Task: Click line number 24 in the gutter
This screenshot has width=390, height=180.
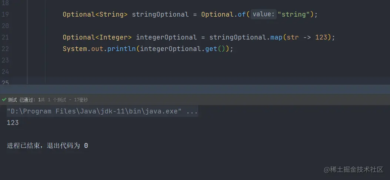Action: pyautogui.click(x=5, y=71)
